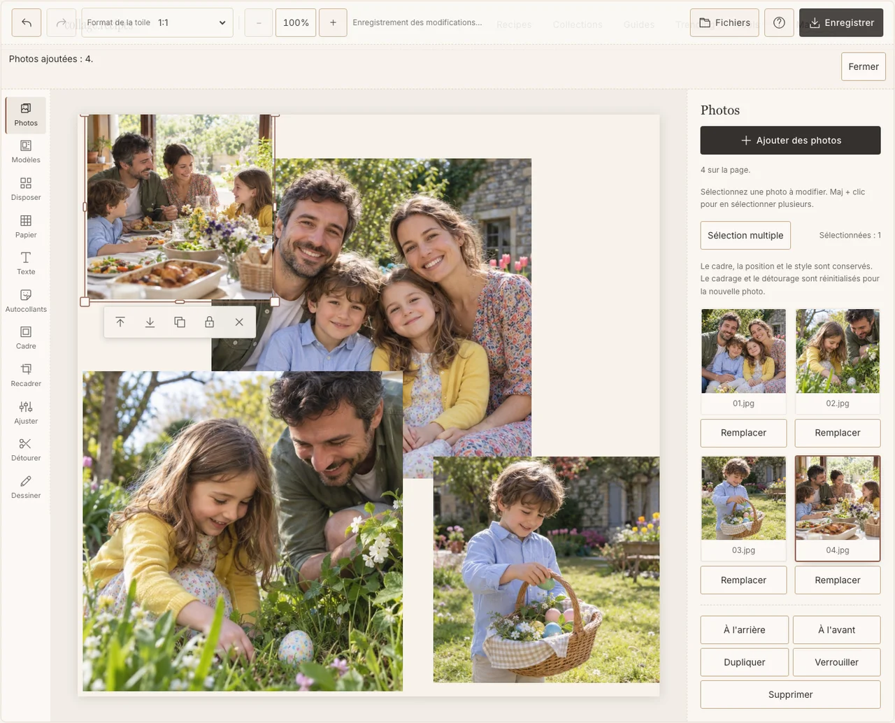
Task: Click the undo arrow button
Action: [27, 23]
